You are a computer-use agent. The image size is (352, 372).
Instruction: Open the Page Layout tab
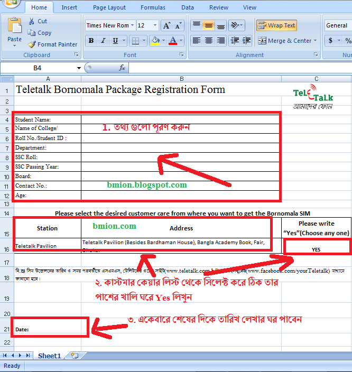[x=109, y=7]
